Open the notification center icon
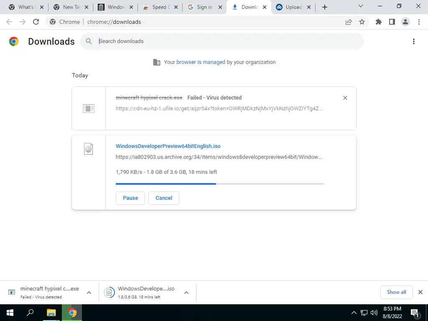Viewport: 428px width, 321px height. coord(415,313)
